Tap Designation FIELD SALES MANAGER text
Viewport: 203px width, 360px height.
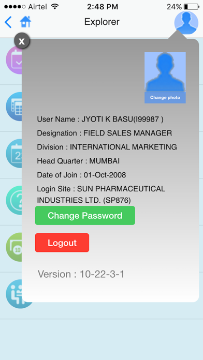(x=105, y=133)
